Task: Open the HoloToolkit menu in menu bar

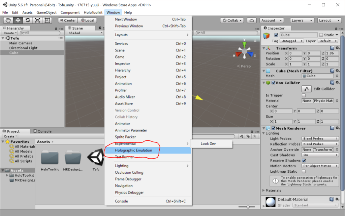Action: 93,12
